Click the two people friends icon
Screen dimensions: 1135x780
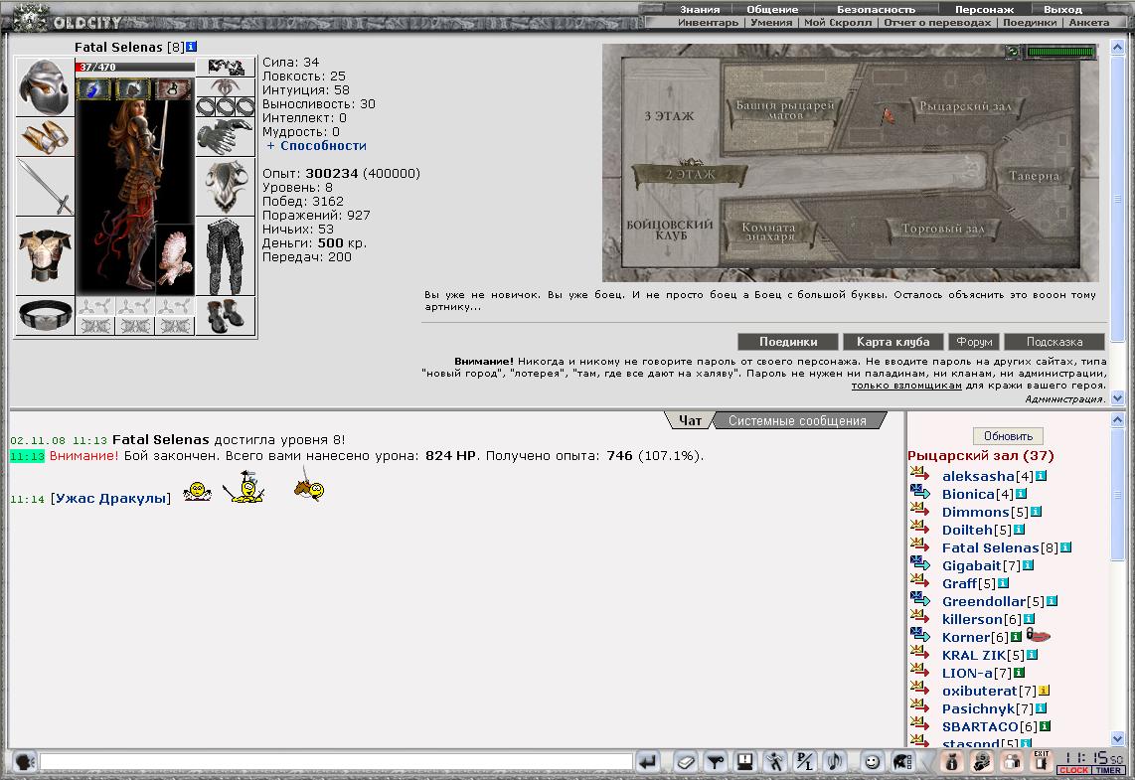pos(1012,761)
